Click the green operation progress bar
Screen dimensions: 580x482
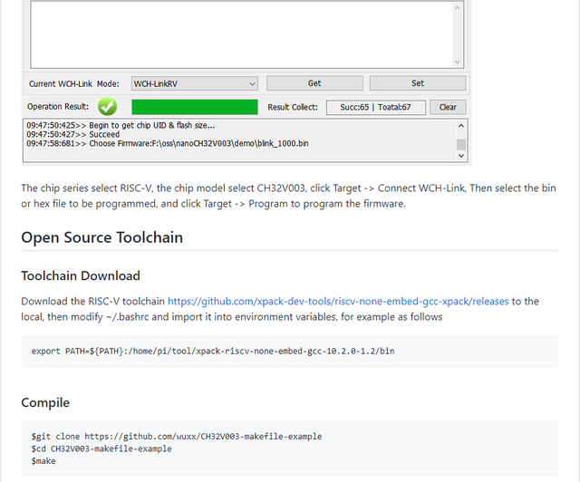click(x=195, y=107)
